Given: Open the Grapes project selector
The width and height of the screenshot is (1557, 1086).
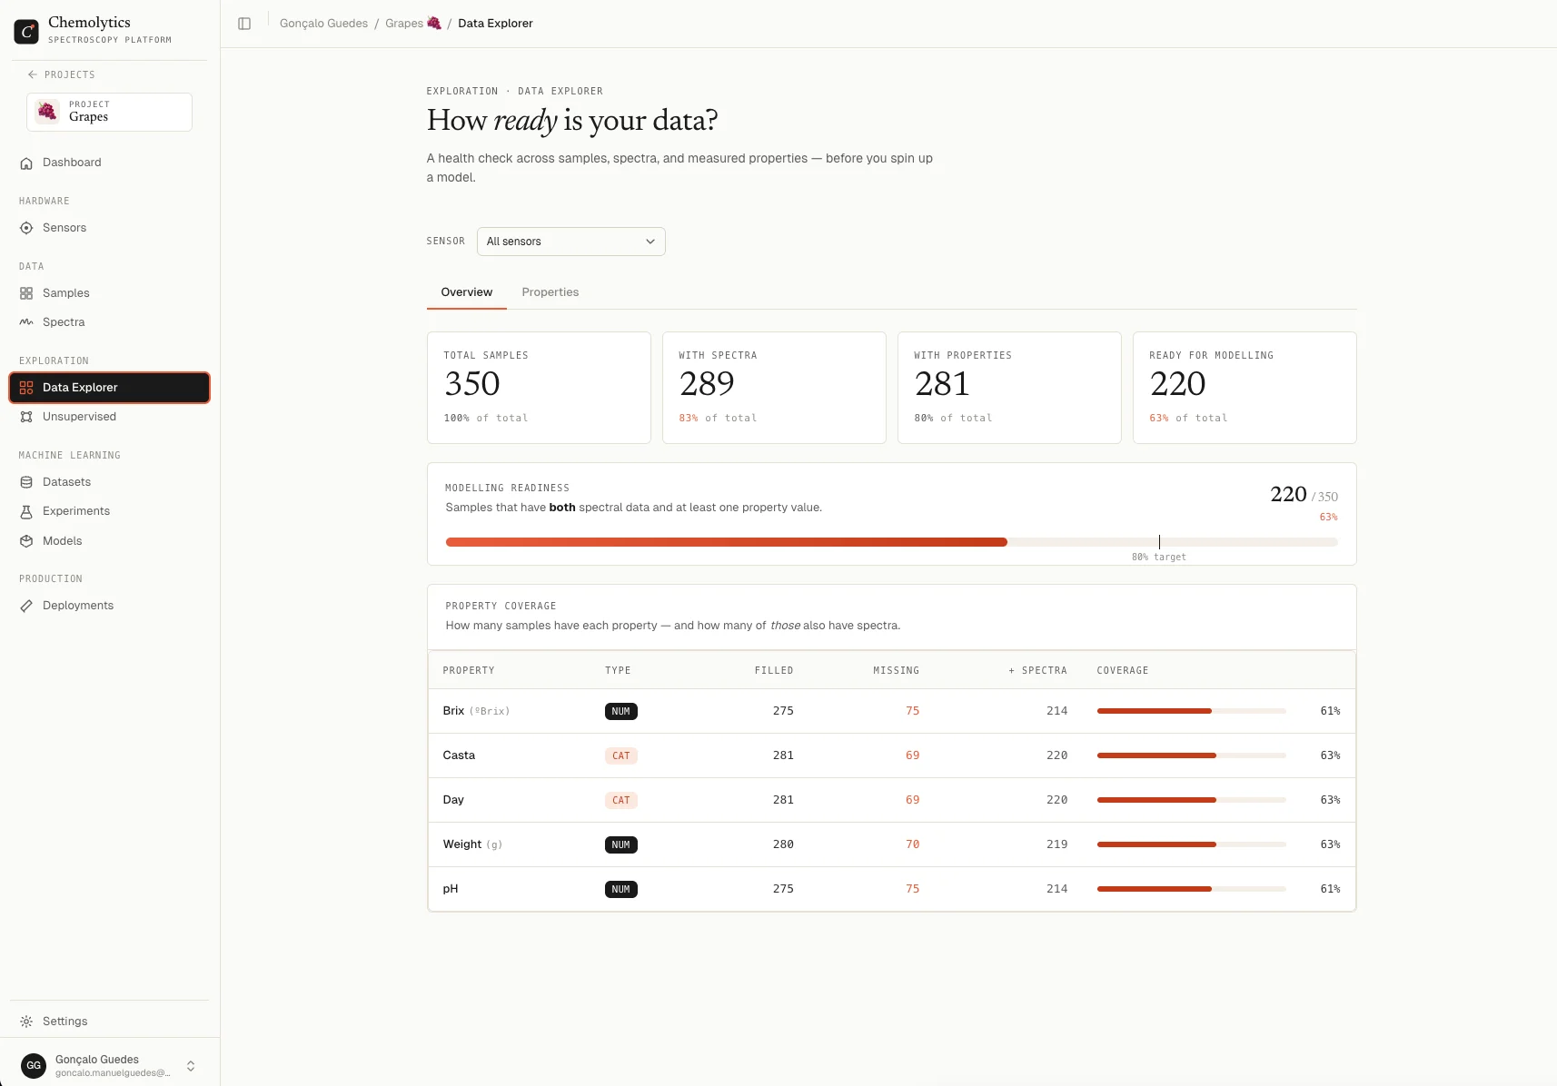Looking at the screenshot, I should 109,112.
